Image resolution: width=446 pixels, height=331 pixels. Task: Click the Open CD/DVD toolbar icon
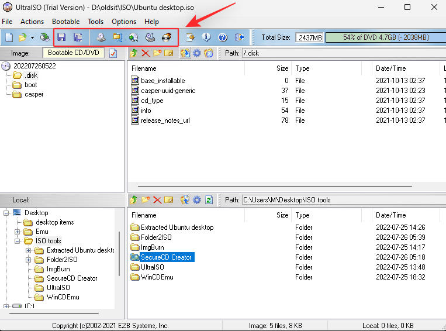click(x=44, y=37)
